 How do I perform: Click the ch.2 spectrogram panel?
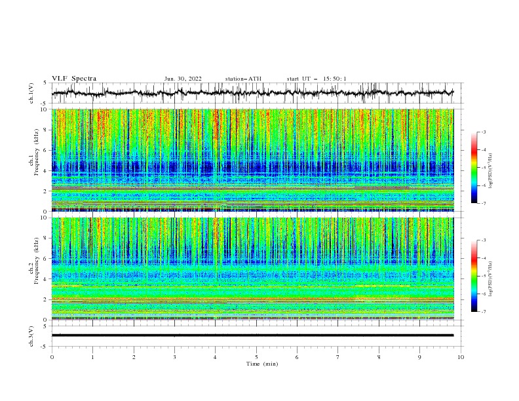[252, 269]
